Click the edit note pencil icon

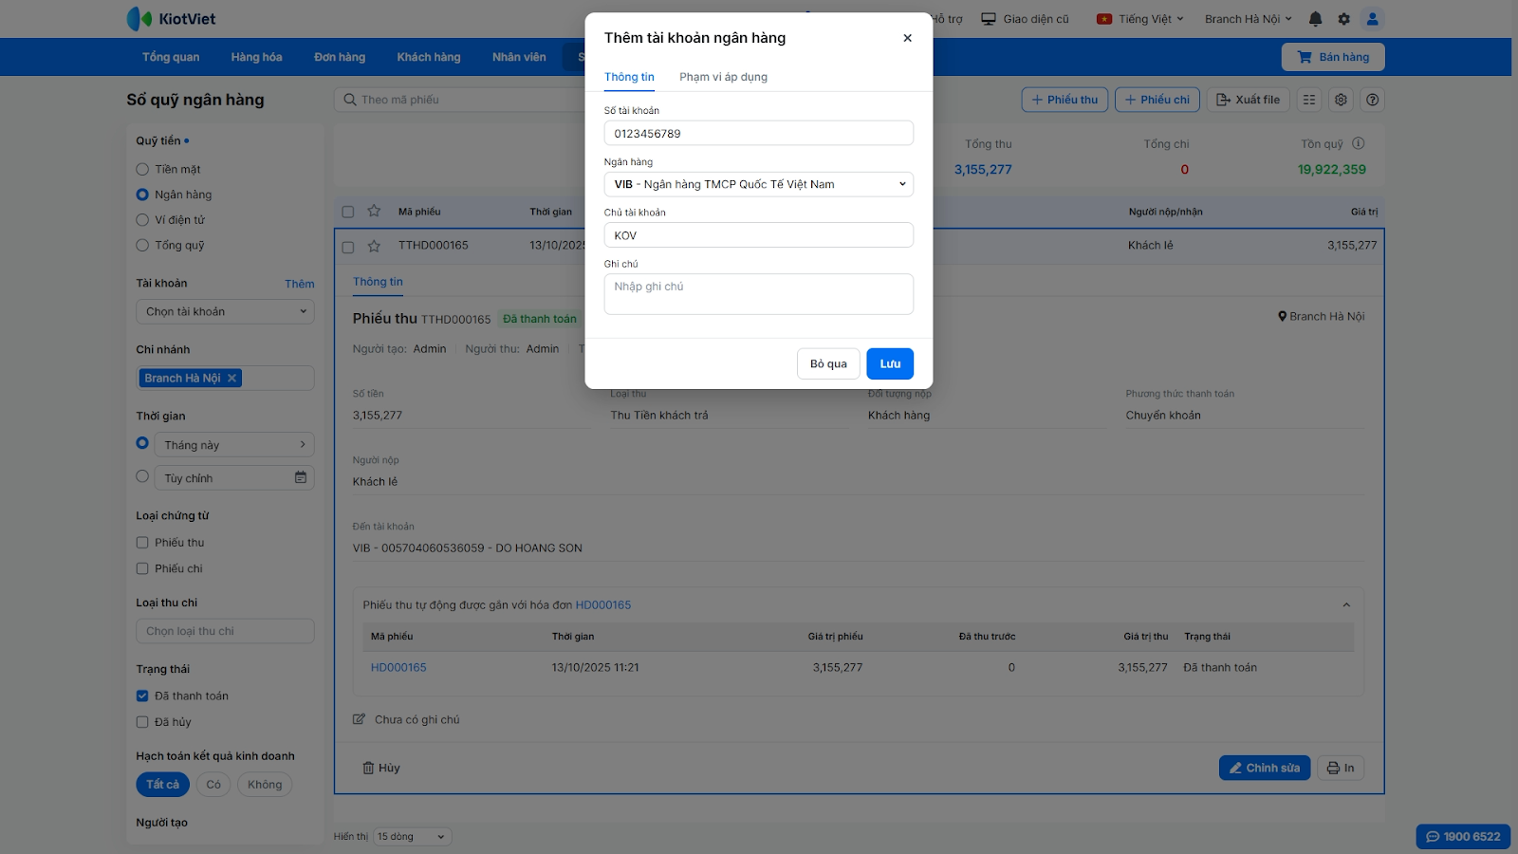pos(359,719)
